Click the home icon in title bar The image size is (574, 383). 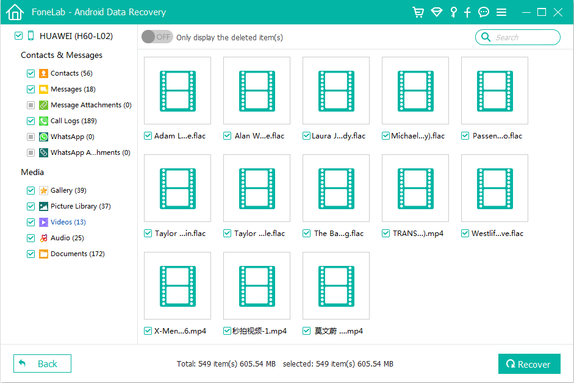point(15,12)
